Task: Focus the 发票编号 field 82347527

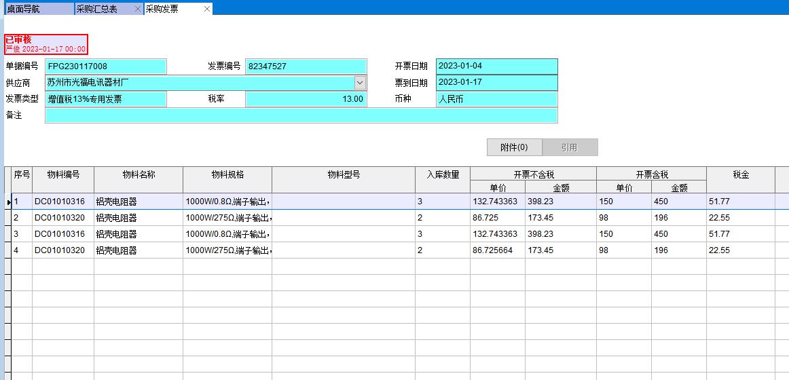Action: pyautogui.click(x=306, y=66)
